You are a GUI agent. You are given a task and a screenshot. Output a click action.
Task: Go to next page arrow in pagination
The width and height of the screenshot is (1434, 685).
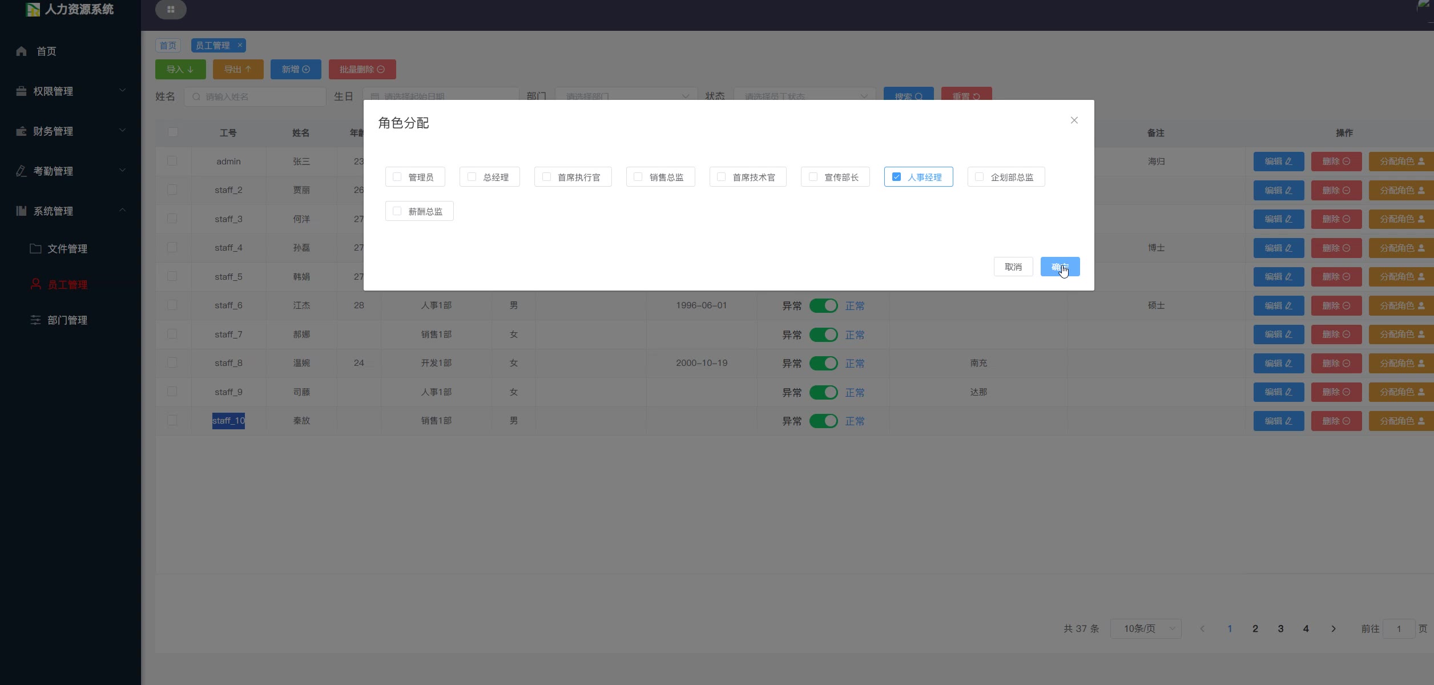pos(1334,628)
